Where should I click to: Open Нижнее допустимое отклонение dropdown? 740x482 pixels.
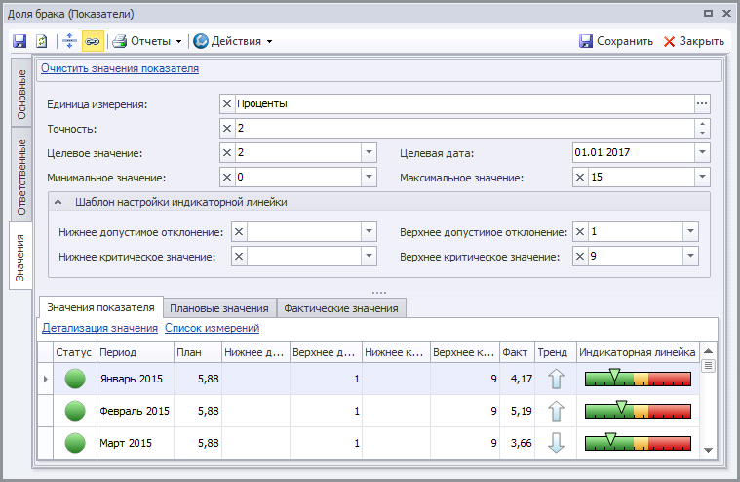pos(370,232)
